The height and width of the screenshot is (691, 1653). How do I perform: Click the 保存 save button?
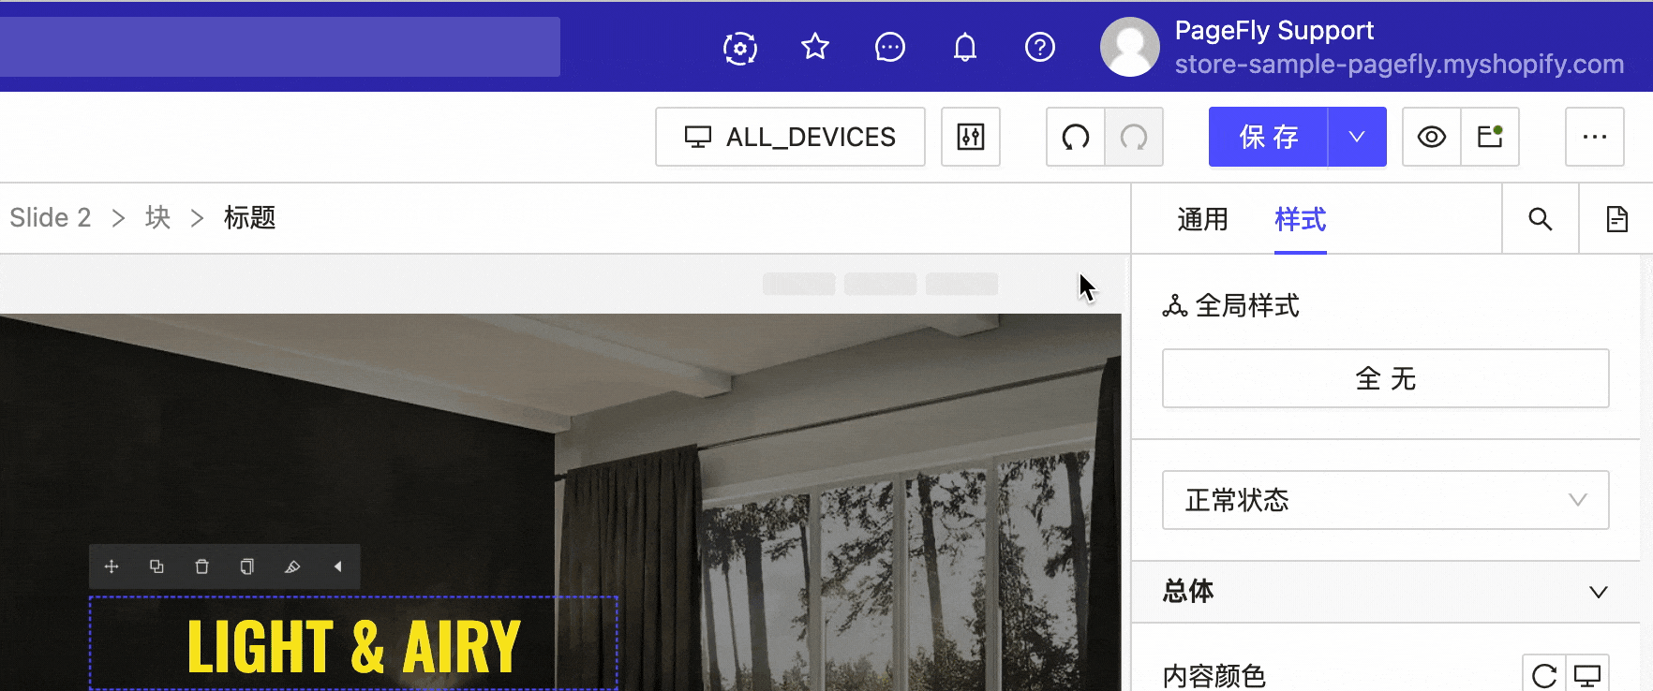point(1269,137)
